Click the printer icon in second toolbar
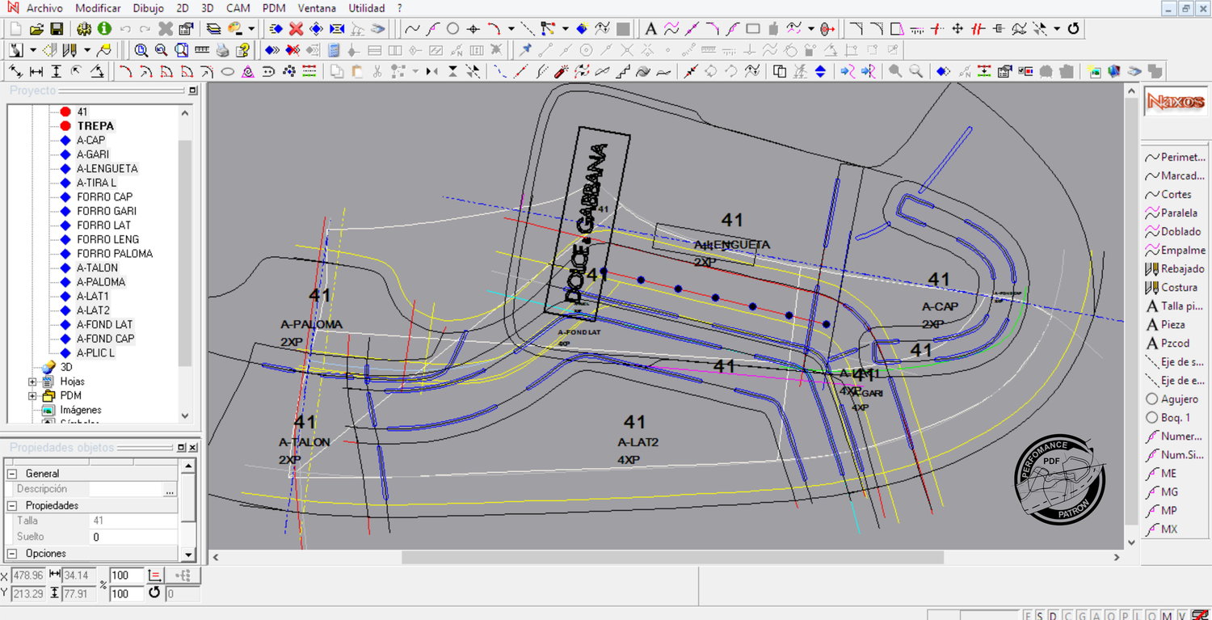 click(x=222, y=50)
